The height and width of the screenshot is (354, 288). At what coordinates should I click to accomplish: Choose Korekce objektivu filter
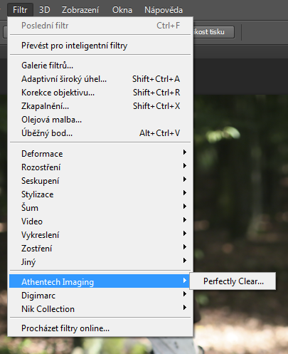(x=100, y=93)
